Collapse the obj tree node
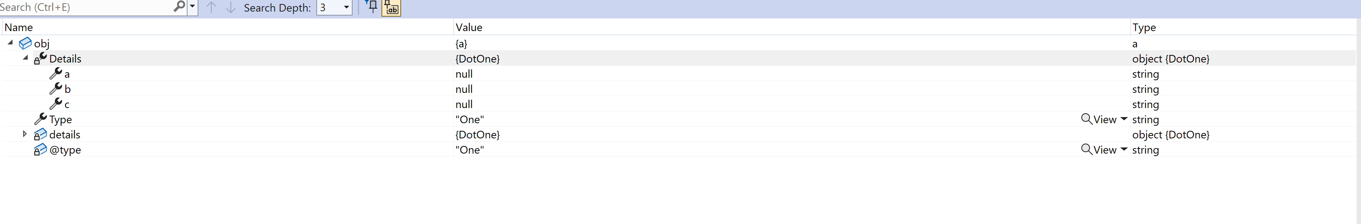 click(10, 43)
